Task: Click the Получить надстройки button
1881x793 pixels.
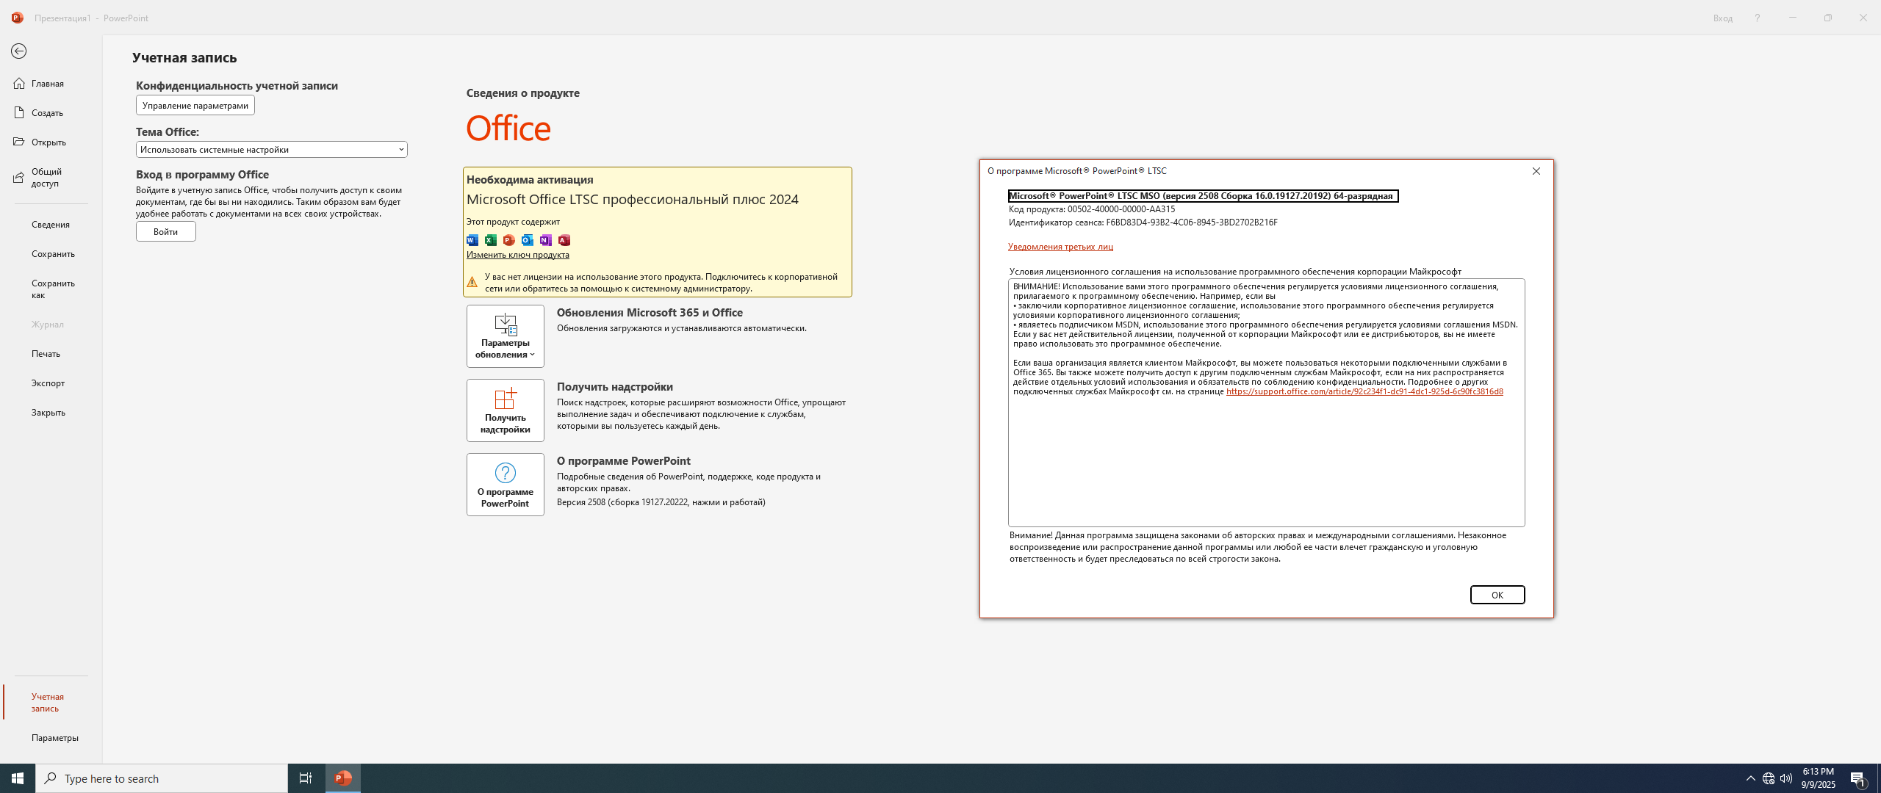Action: click(506, 410)
